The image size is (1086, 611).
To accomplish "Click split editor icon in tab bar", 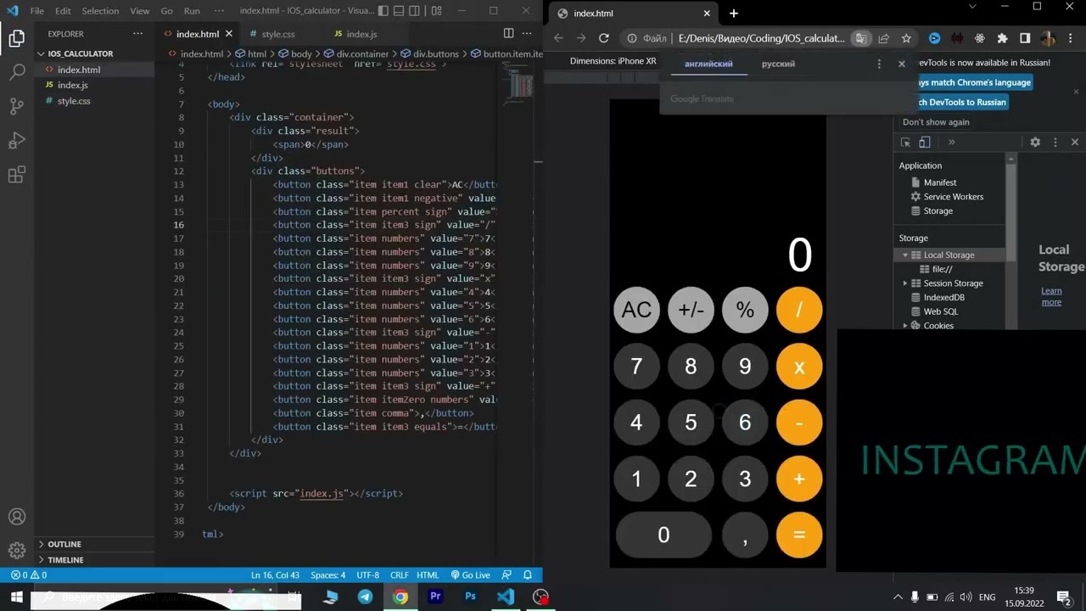I will [x=508, y=33].
